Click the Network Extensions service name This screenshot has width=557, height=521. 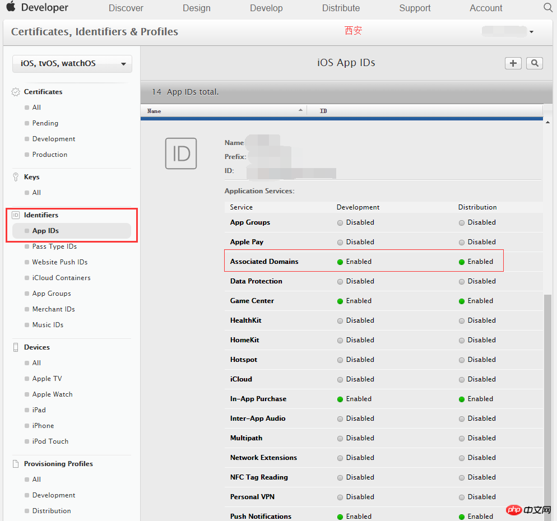click(x=263, y=458)
